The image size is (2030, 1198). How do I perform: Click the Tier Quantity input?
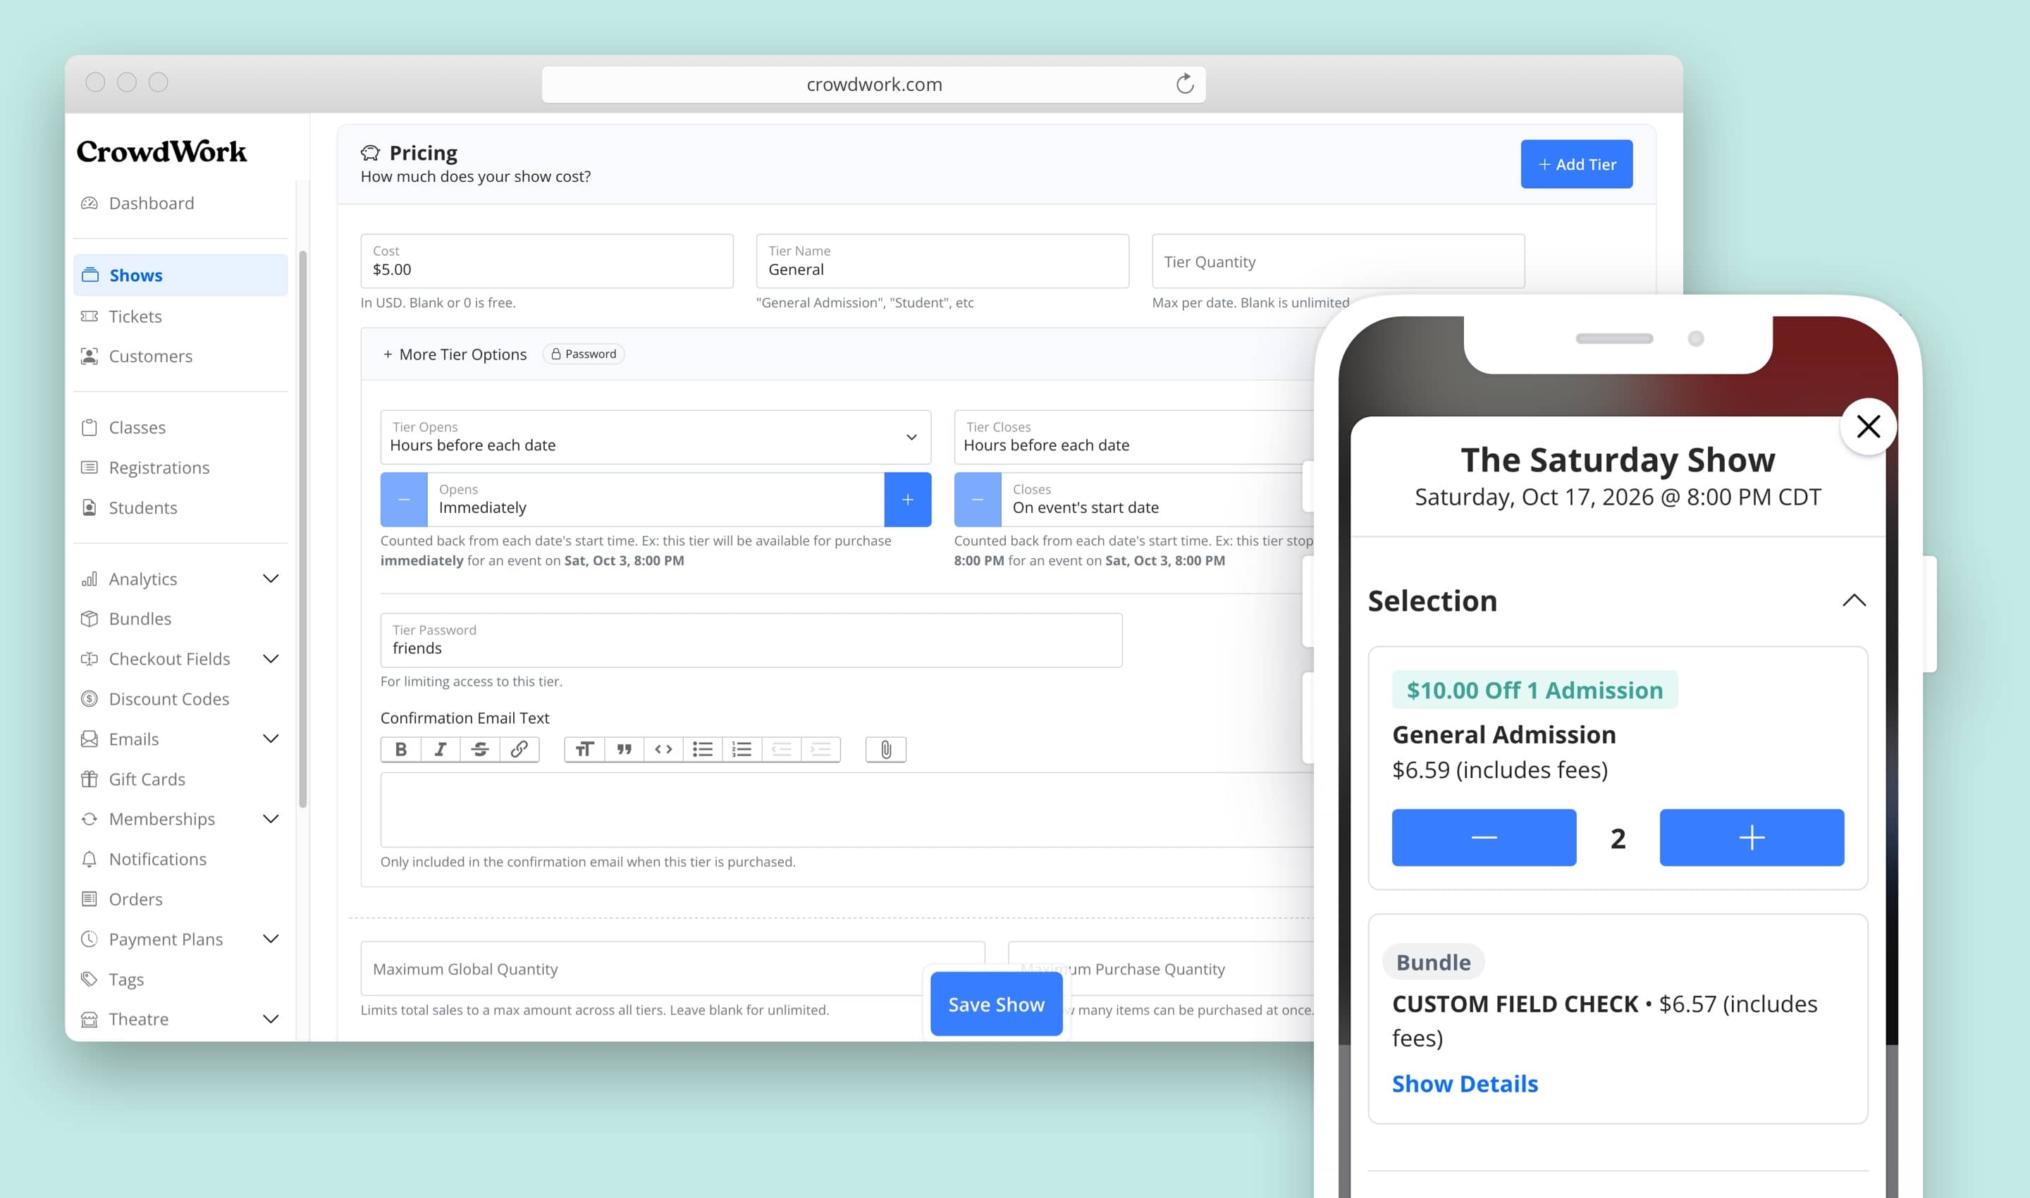(1338, 261)
